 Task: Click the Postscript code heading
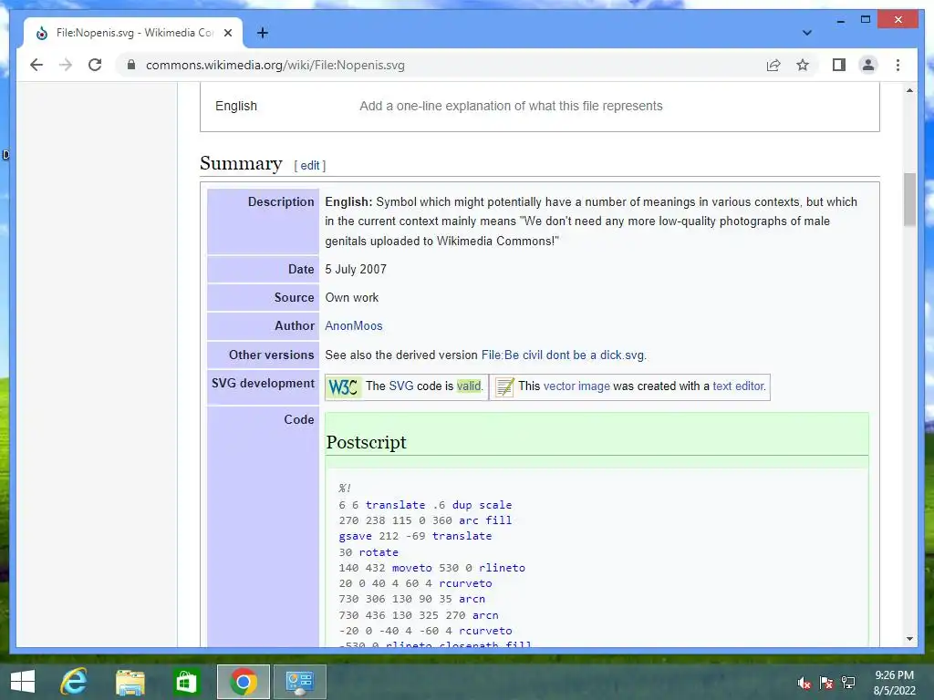click(x=367, y=442)
